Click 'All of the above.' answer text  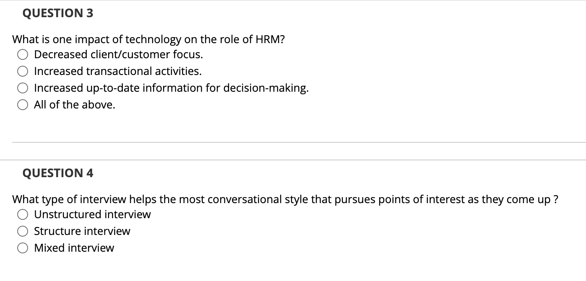point(74,105)
